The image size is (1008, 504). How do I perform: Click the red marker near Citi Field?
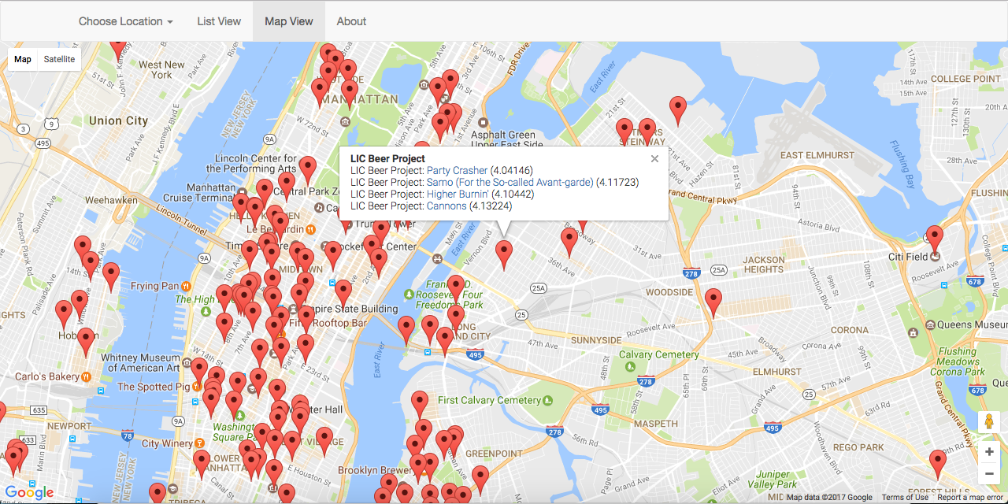coord(934,238)
